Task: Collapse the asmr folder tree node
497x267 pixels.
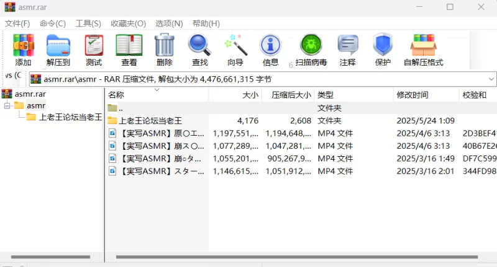Action: (x=7, y=105)
